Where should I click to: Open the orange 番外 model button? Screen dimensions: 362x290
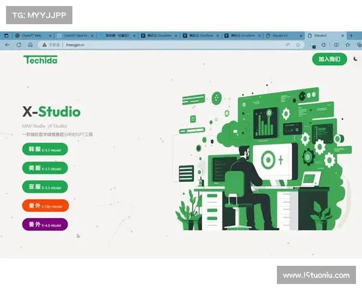pyautogui.click(x=45, y=205)
